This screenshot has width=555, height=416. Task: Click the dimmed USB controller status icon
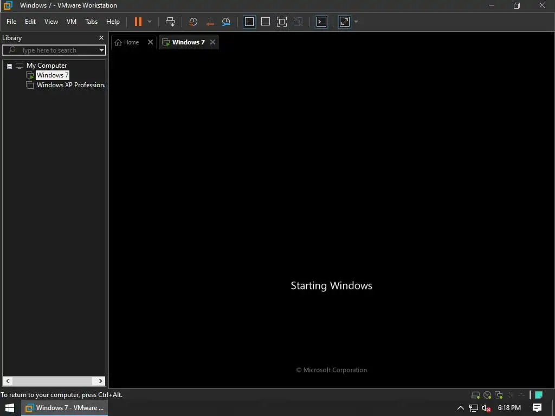[511, 395]
